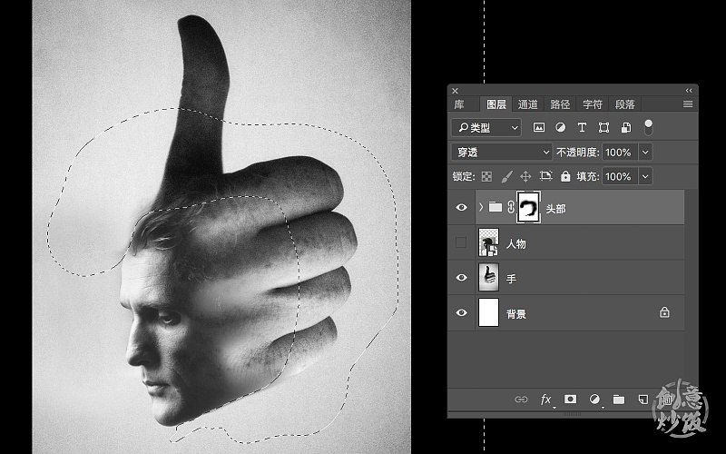Switch to the 路径 tab

pos(560,104)
